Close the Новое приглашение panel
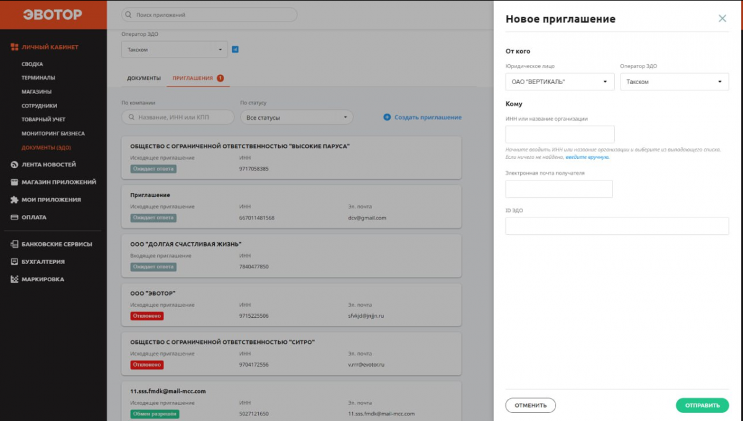Screen dimensions: 743x421 coord(722,19)
